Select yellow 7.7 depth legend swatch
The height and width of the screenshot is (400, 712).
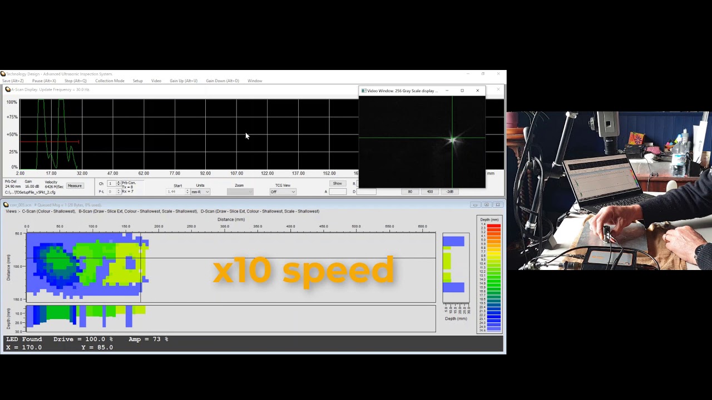[x=494, y=253]
